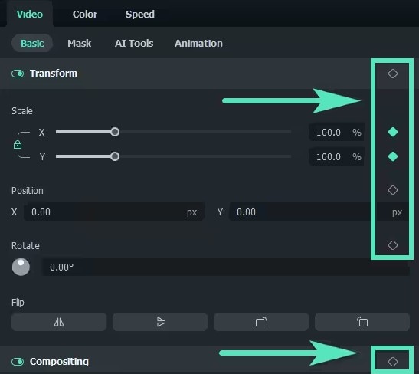This screenshot has height=374, width=419.
Task: Disable the Compositing toggle switch
Action: [x=18, y=362]
